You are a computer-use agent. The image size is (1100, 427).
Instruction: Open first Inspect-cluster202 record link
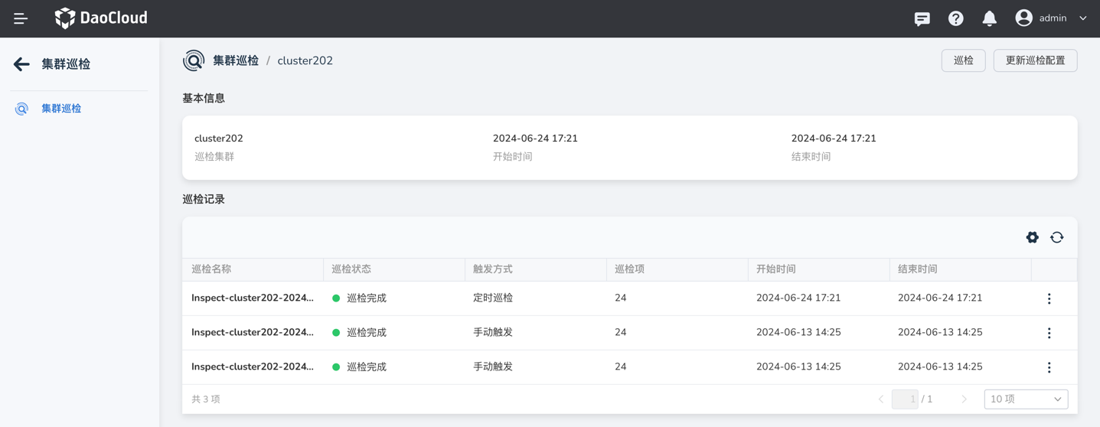click(x=252, y=298)
